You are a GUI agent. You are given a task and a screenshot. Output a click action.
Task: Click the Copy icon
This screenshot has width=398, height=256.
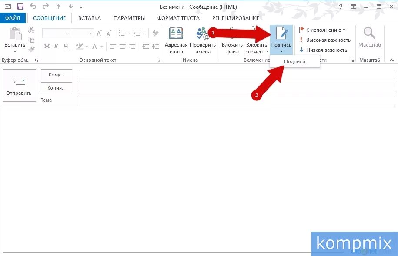point(31,39)
